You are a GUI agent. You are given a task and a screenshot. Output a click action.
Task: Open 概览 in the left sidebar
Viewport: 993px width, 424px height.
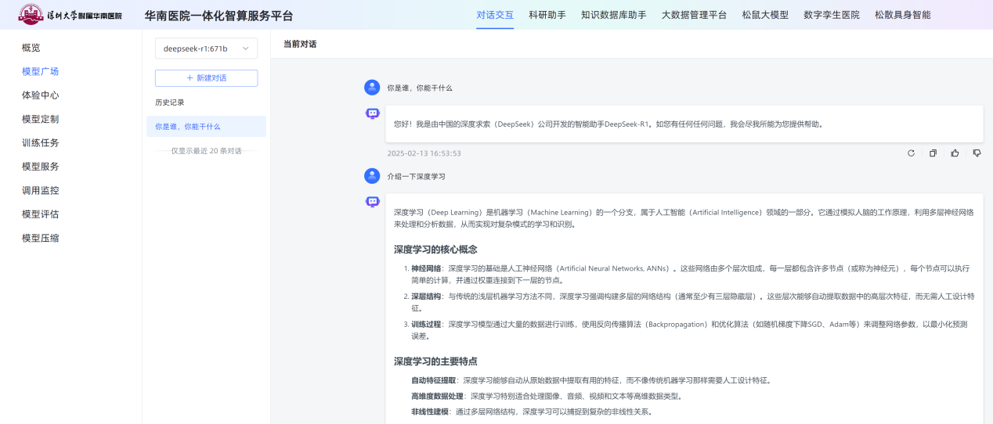pos(31,48)
